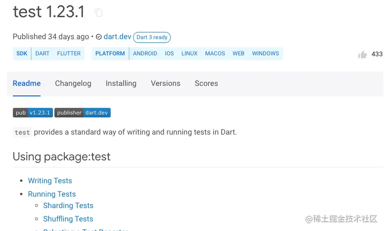Click the test 1.23.1 title

[x=49, y=12]
